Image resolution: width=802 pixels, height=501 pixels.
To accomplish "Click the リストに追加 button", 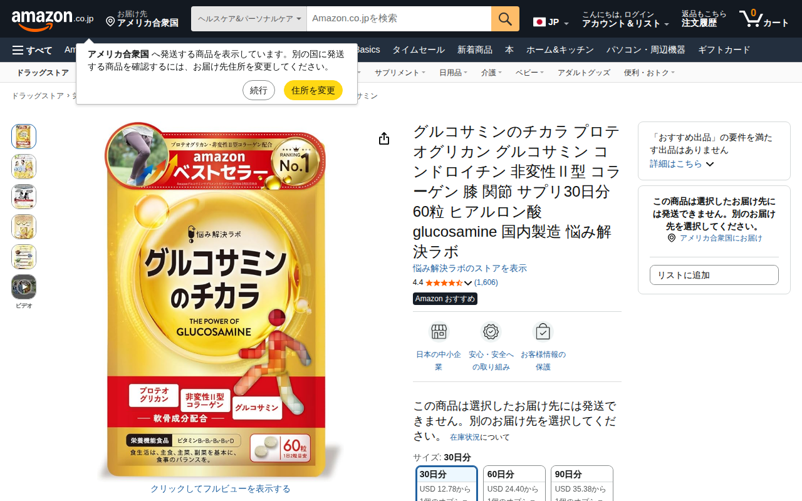I will tap(714, 275).
